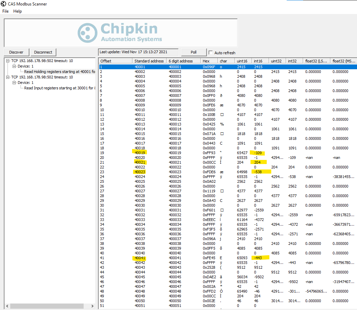Screen dimensions: 357x310
Task: Click standard address cell 40021
Action: pos(140,162)
